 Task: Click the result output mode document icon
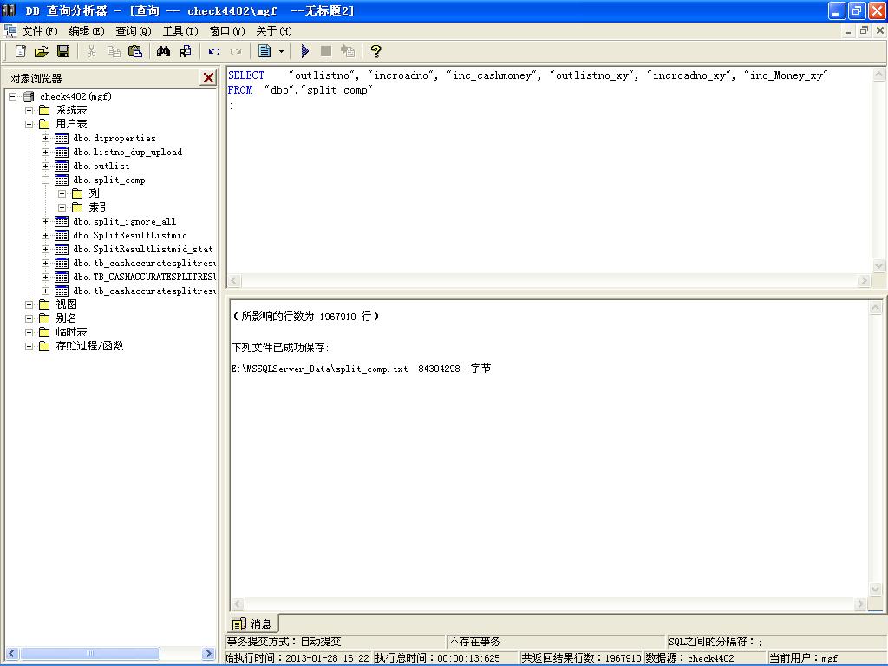click(x=264, y=51)
